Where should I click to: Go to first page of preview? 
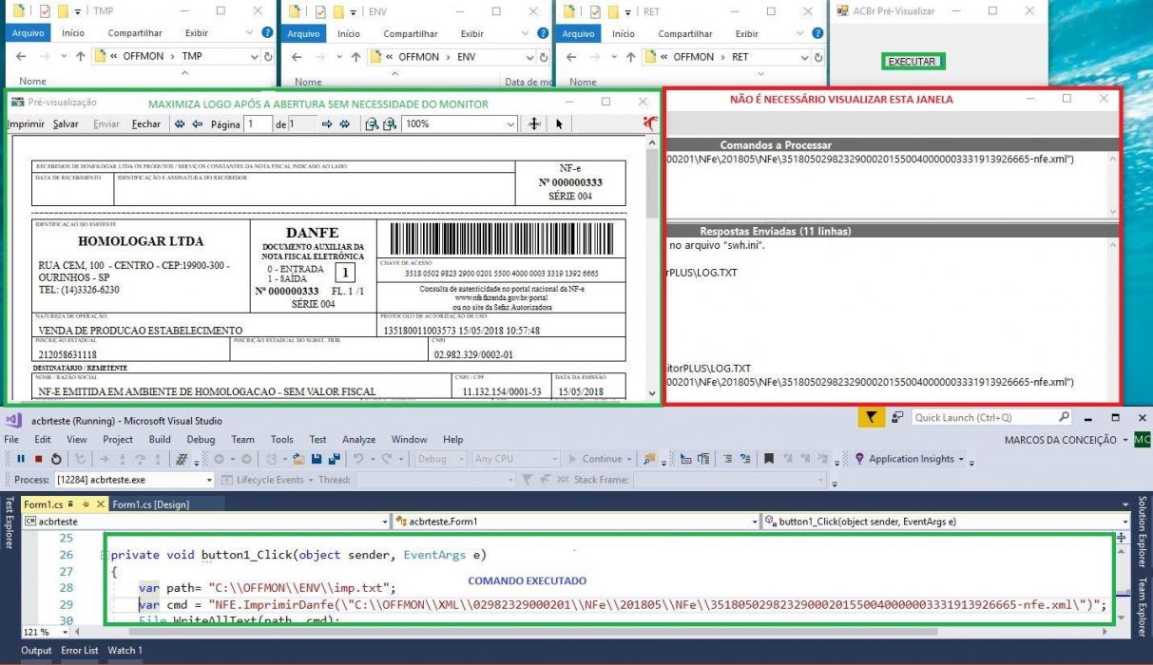179,124
